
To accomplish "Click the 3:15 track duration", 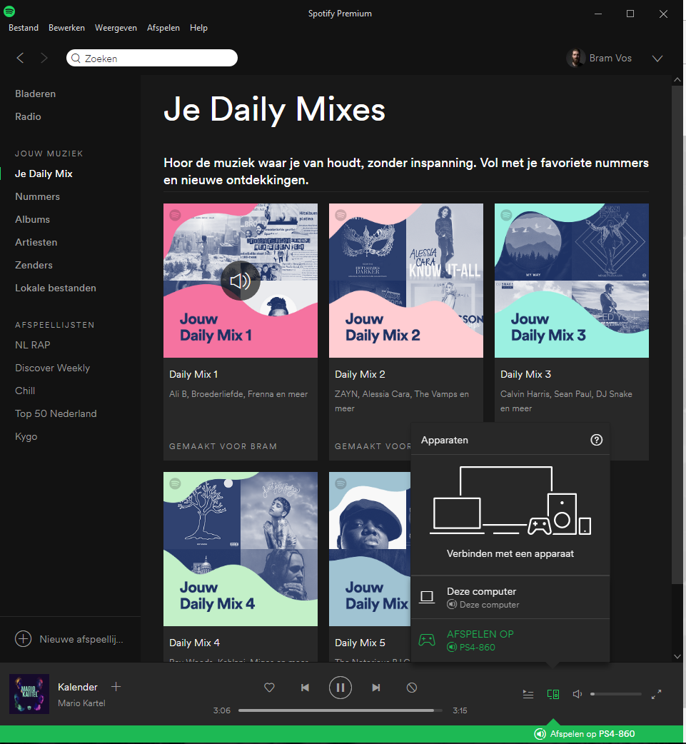I will click(460, 710).
